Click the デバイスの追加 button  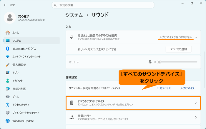pos(179,49)
